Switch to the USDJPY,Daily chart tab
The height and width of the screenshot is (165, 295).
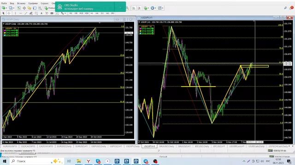pyautogui.click(x=133, y=146)
